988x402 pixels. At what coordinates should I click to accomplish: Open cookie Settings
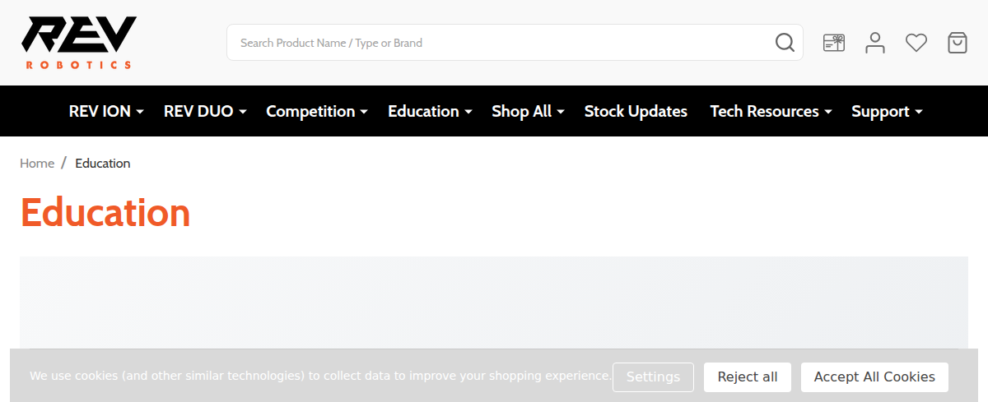click(x=653, y=377)
